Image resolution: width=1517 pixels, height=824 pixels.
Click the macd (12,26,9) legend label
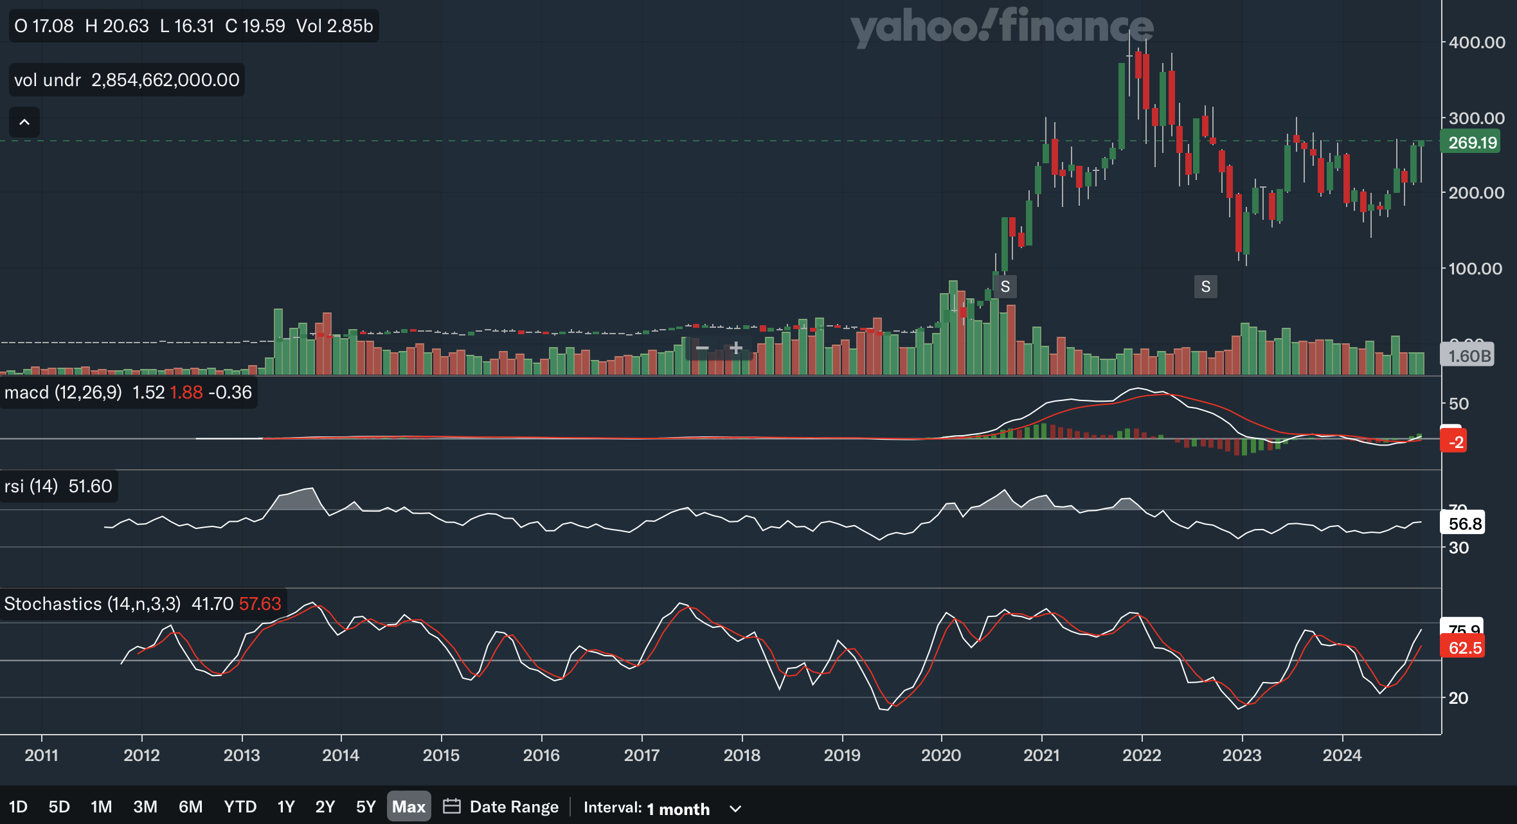(x=63, y=392)
